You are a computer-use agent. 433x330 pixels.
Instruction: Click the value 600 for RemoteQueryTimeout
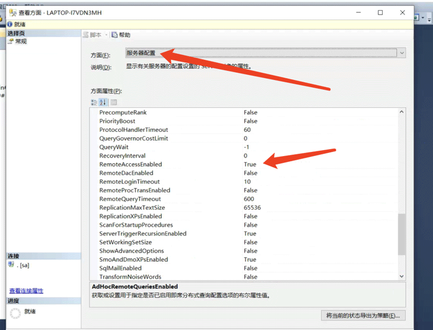[x=249, y=199]
